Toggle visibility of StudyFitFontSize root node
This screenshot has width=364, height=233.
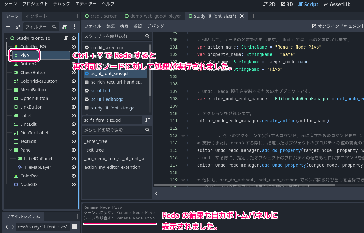74,38
